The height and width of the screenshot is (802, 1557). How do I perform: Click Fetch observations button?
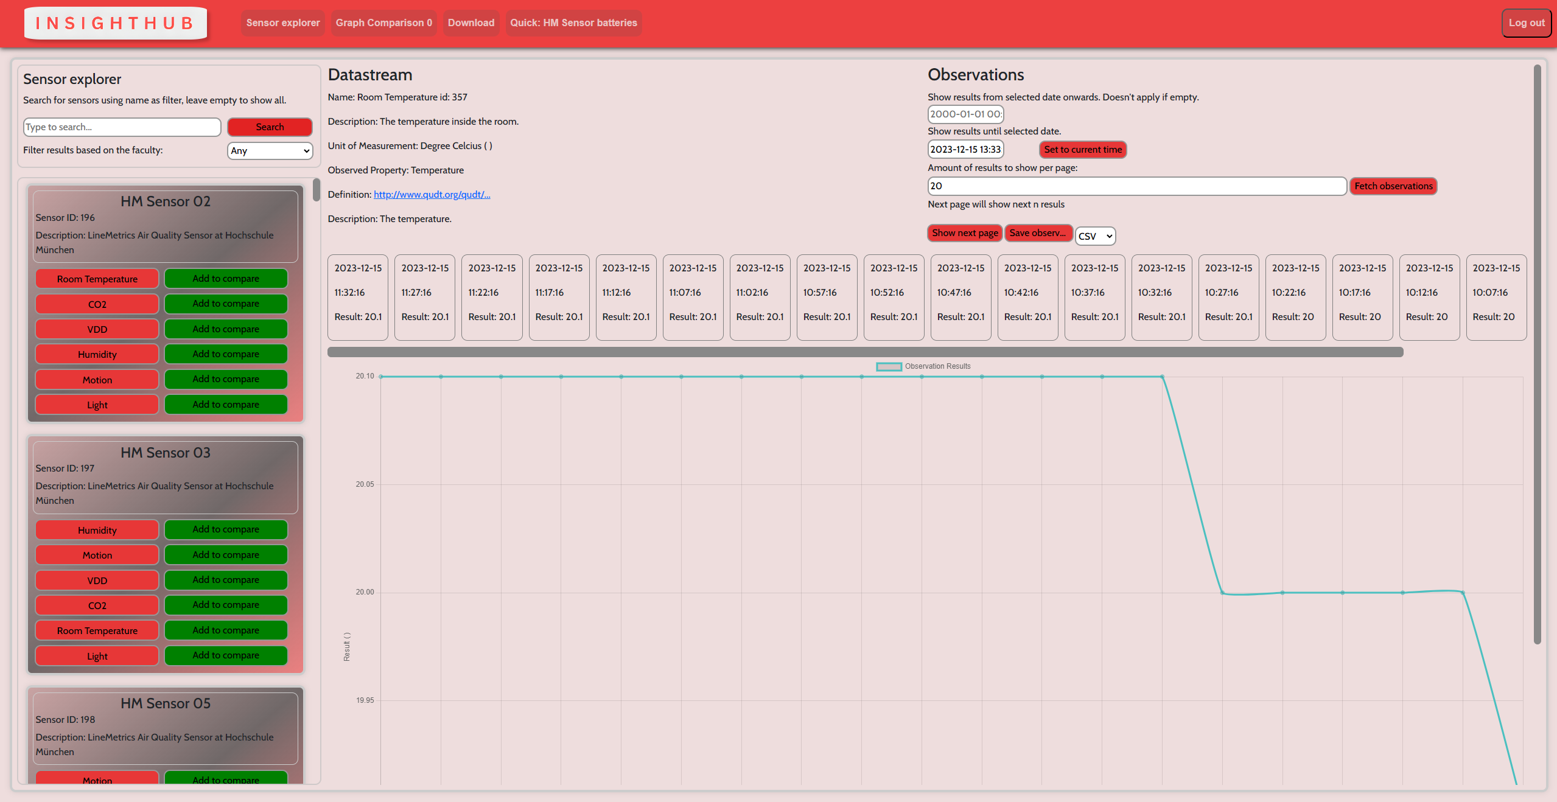point(1393,186)
